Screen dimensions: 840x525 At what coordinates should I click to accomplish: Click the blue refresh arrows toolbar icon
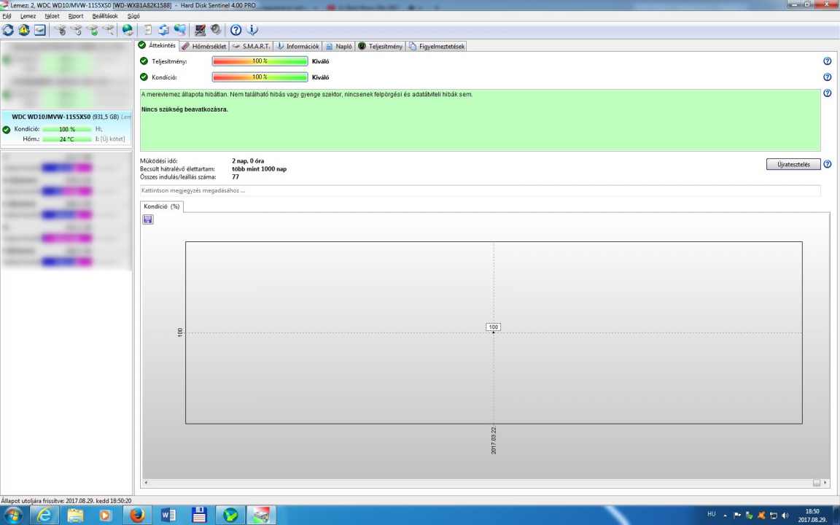[7, 30]
